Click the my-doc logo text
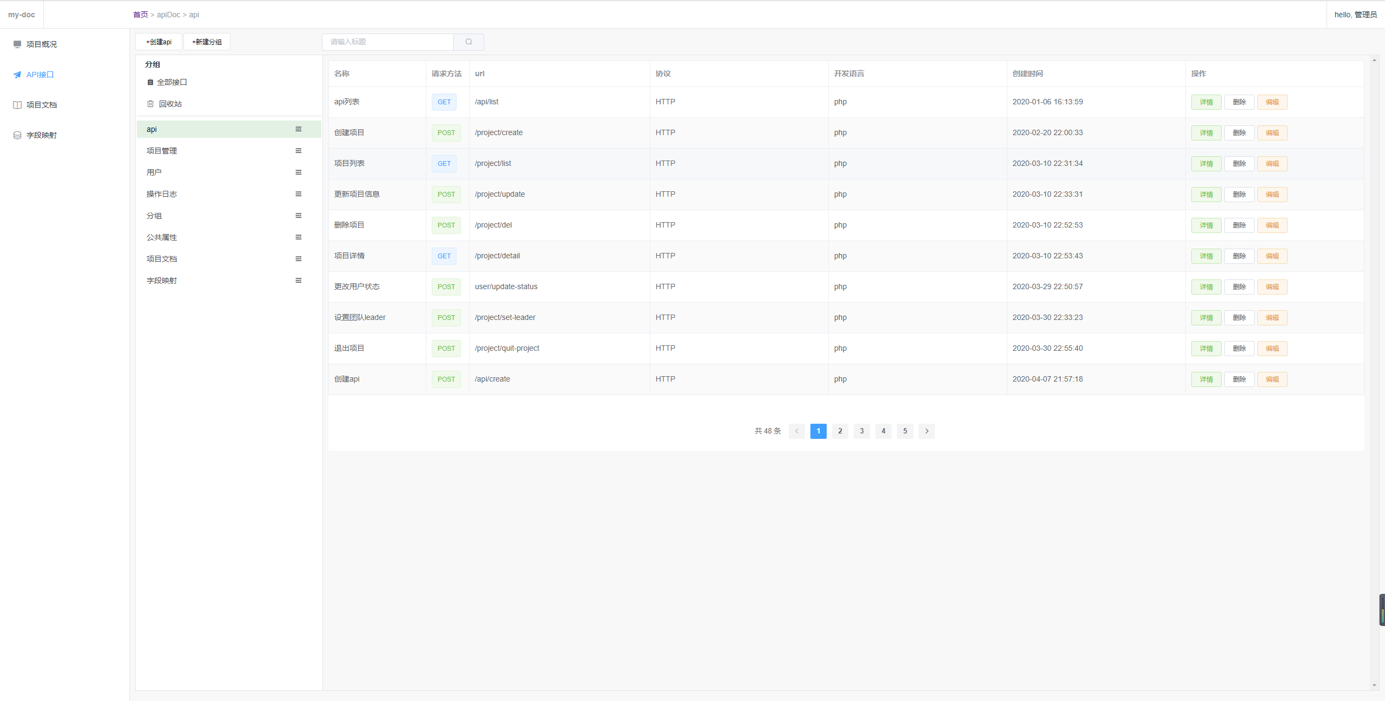Screen dimensions: 1385x701 pos(22,15)
